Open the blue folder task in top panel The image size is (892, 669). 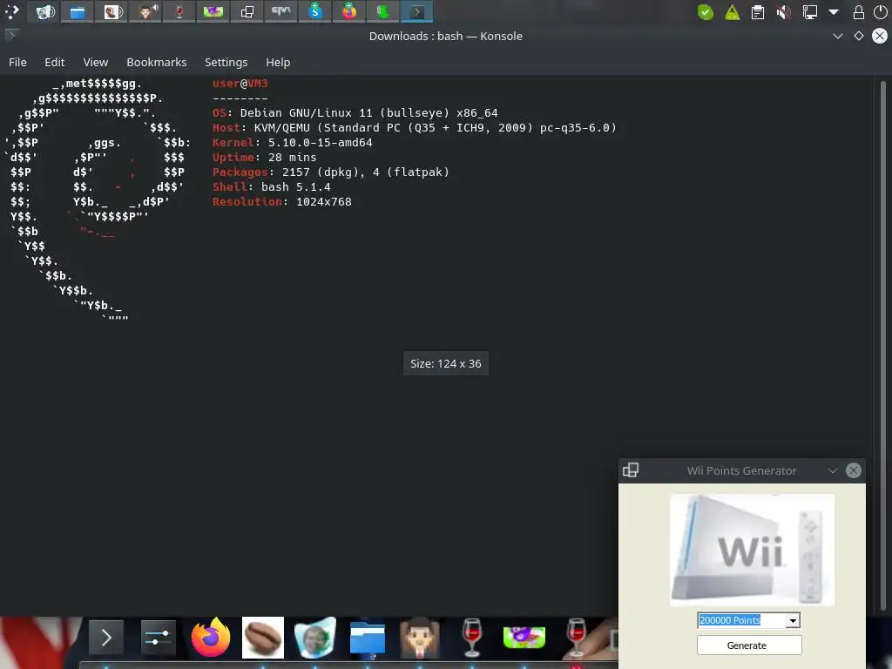pos(78,12)
